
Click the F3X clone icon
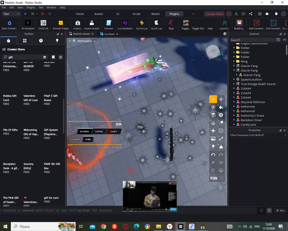[213, 170]
